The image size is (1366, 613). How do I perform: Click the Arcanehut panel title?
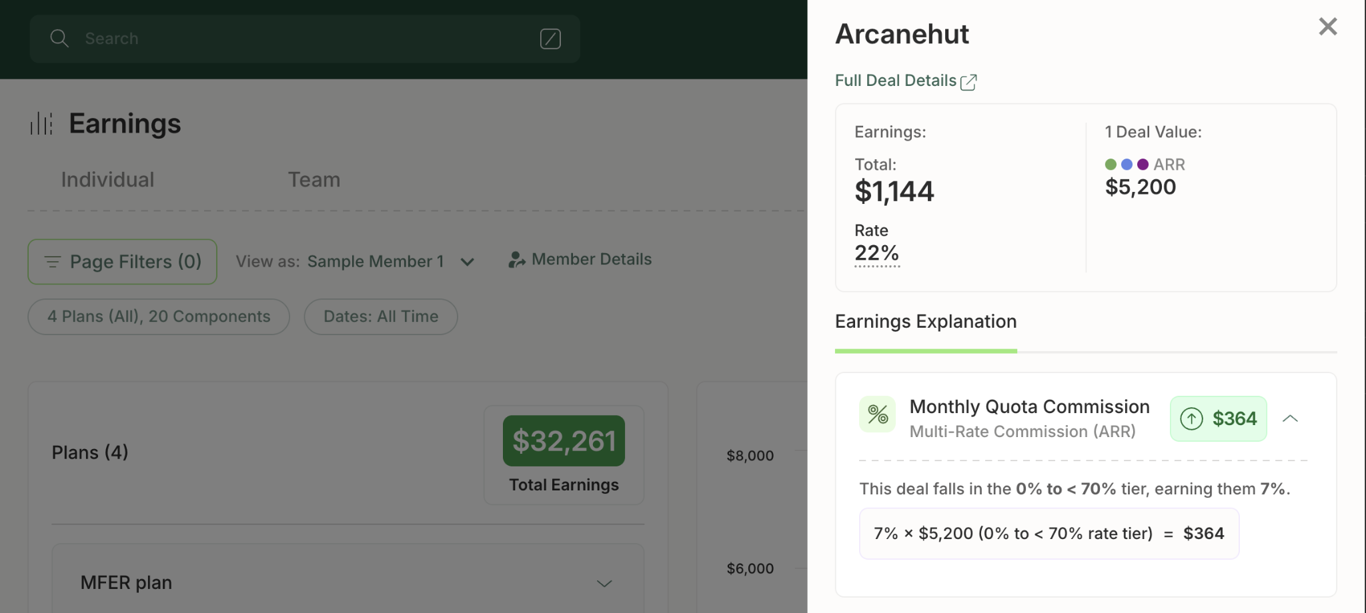point(902,34)
